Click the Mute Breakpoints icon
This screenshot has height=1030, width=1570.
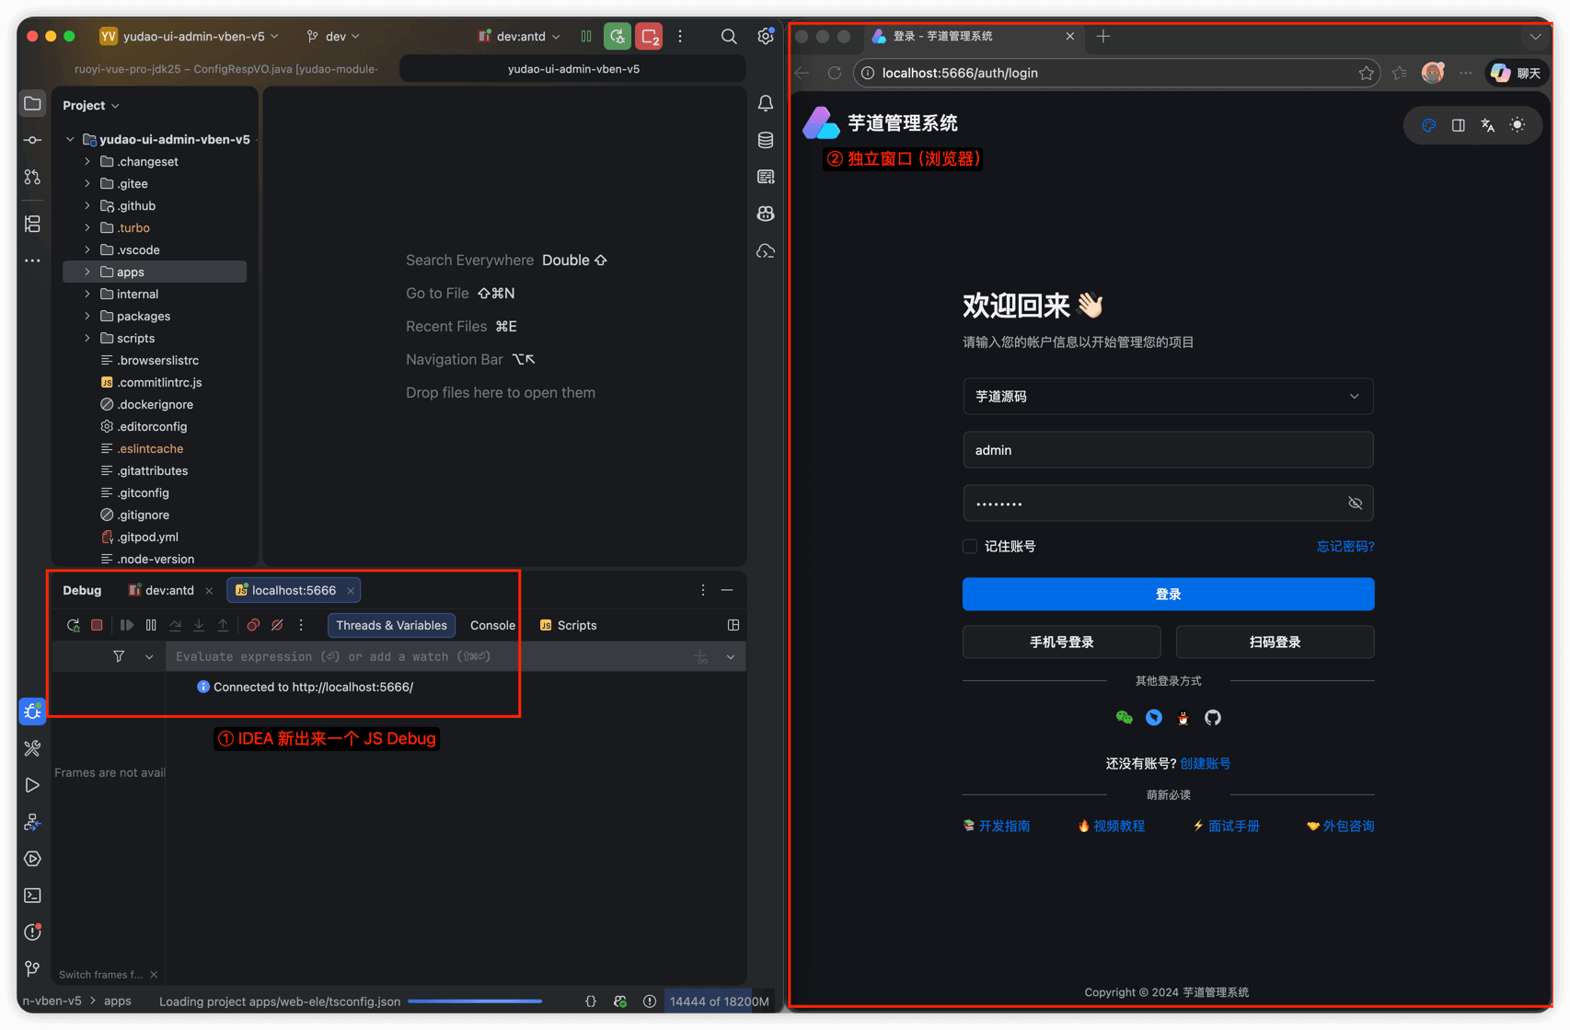click(x=278, y=625)
